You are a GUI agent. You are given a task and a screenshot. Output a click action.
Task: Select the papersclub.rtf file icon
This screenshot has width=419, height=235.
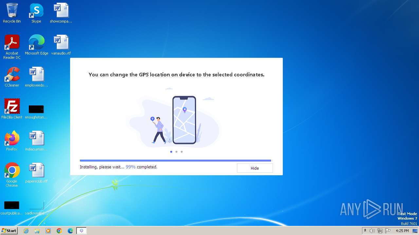coord(36,173)
